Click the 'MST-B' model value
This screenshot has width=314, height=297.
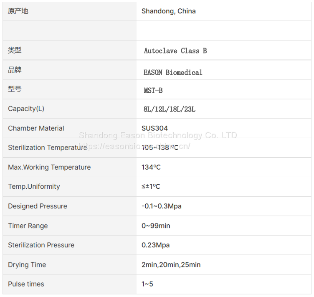point(153,90)
